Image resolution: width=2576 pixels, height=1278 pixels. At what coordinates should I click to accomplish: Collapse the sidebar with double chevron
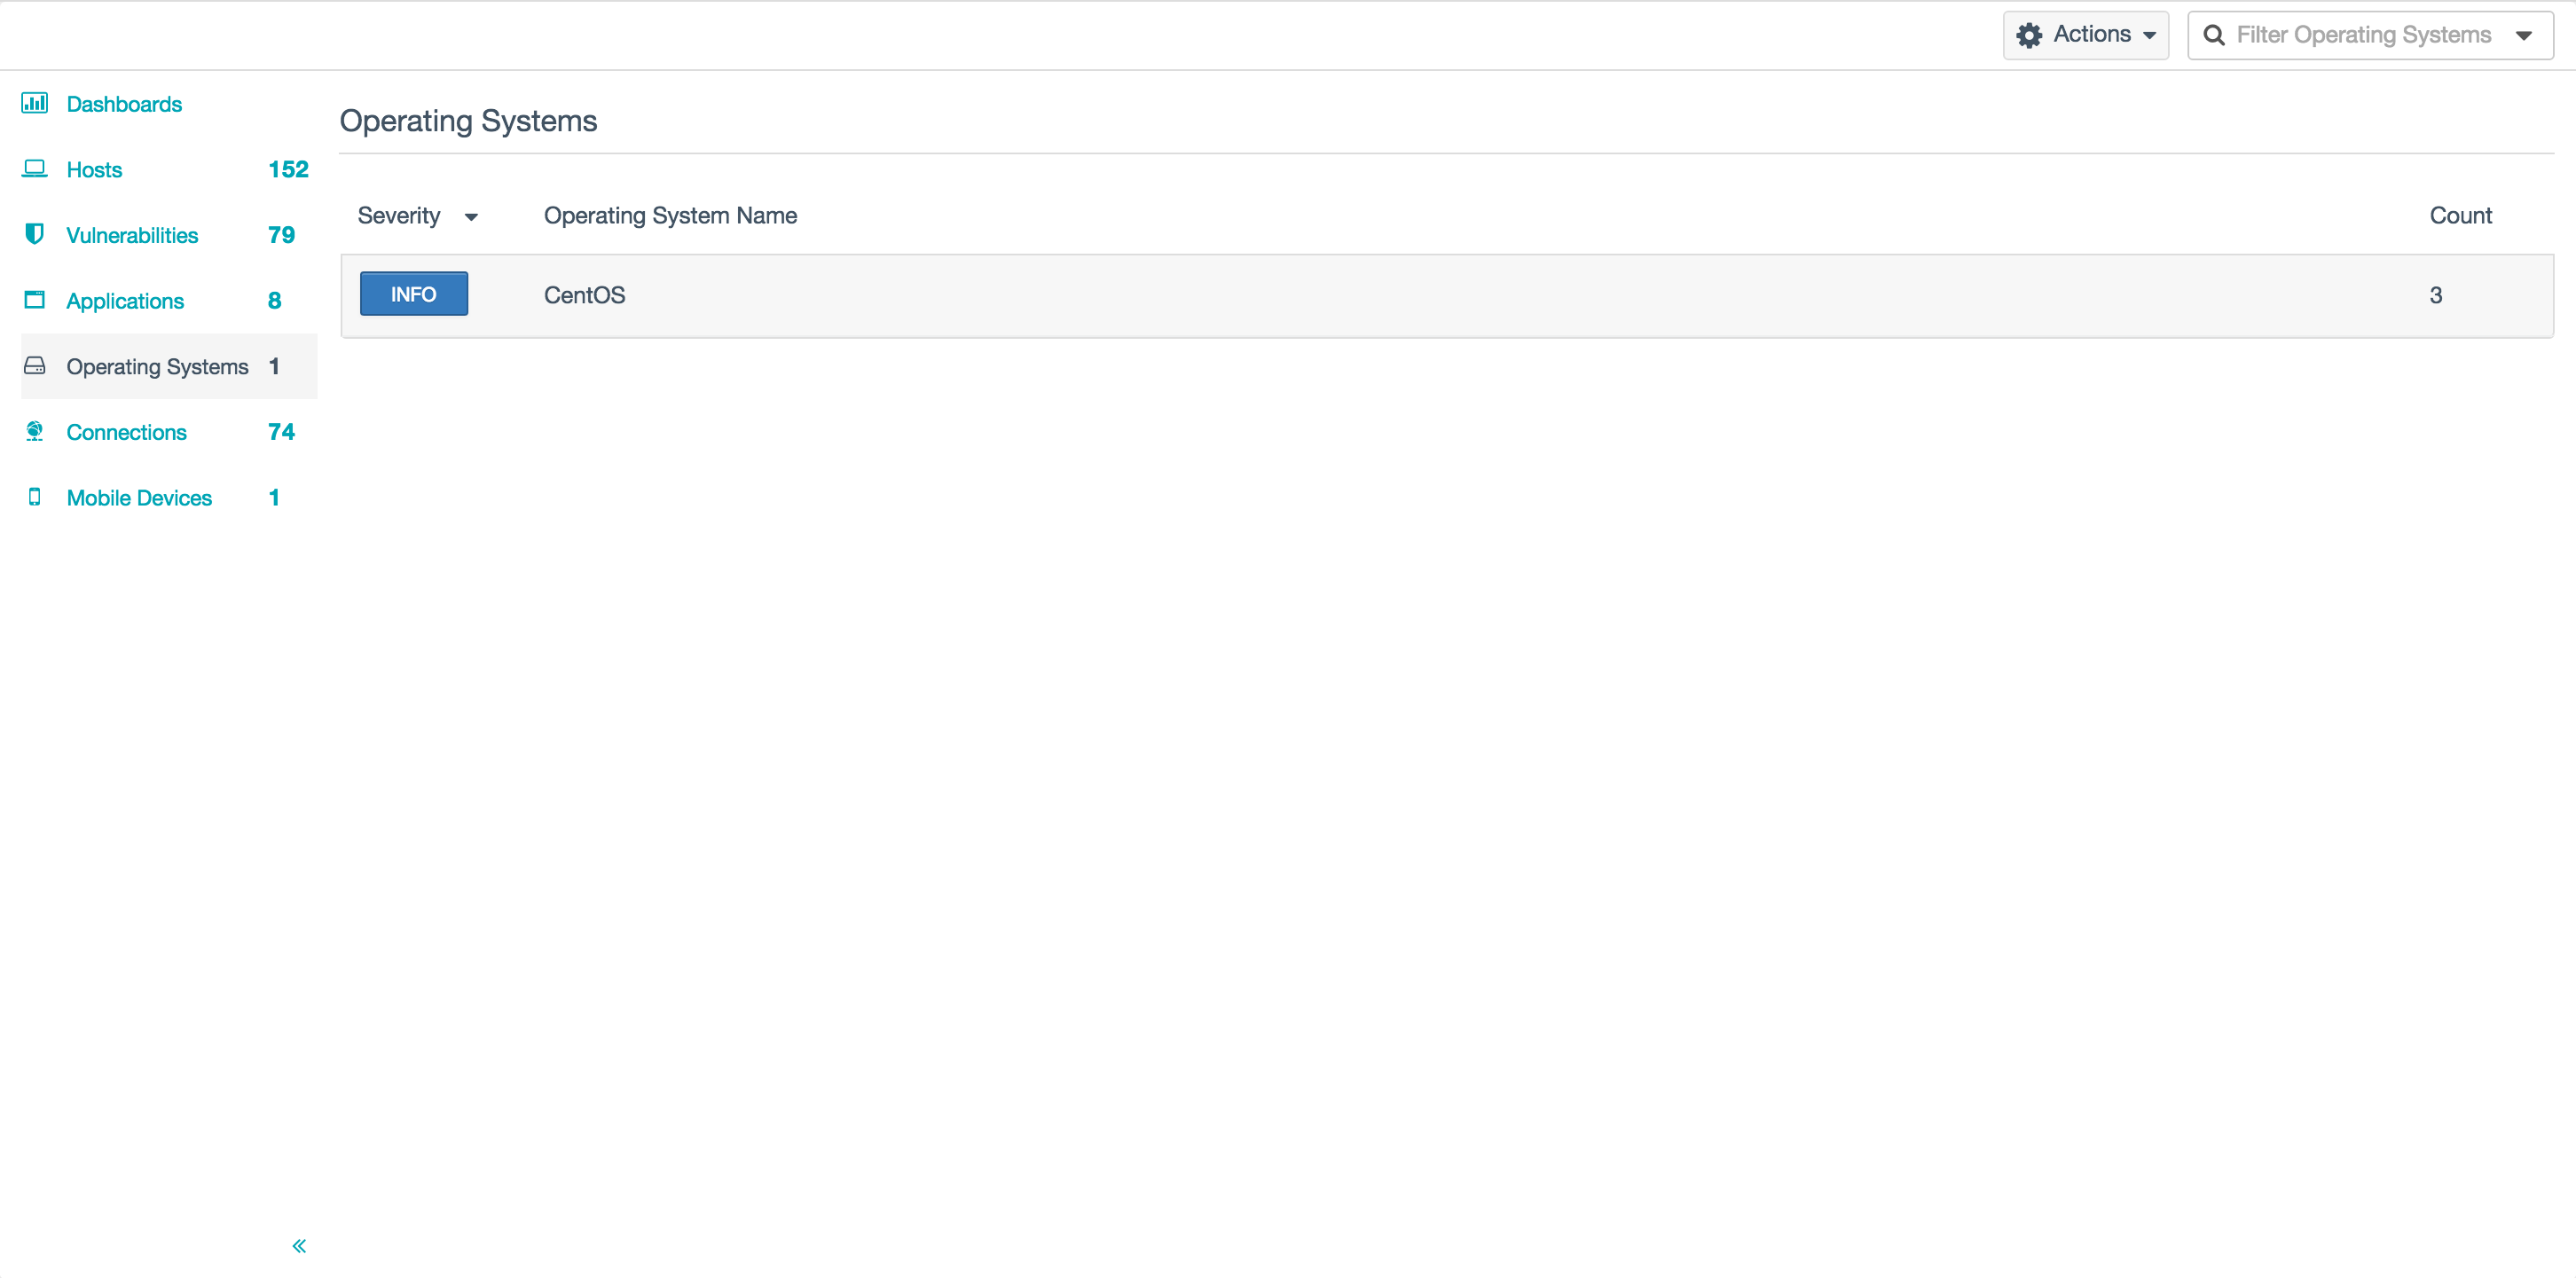[x=299, y=1245]
